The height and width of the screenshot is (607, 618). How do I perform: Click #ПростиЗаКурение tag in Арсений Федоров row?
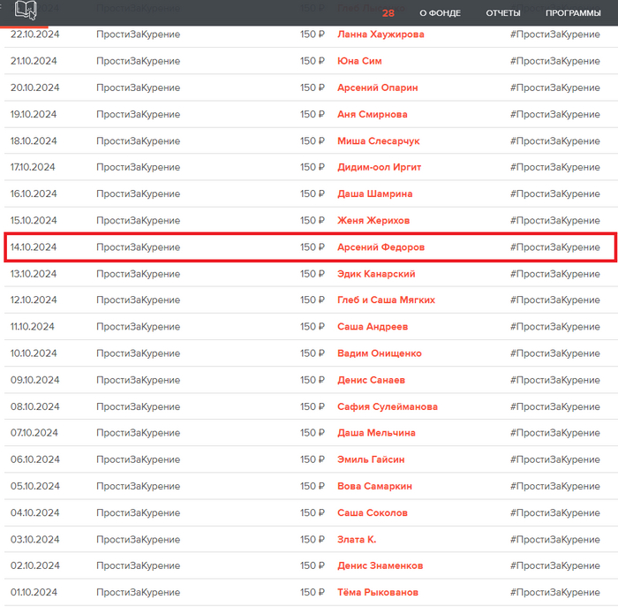(x=555, y=247)
